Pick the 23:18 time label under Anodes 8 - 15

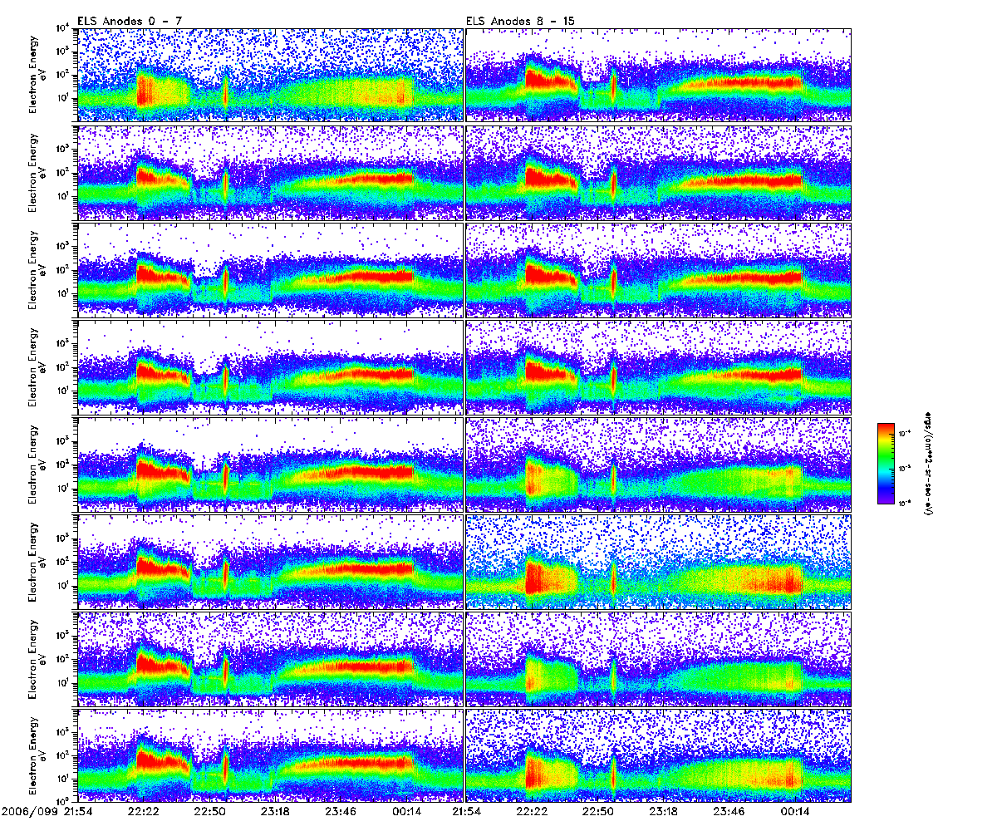(x=663, y=809)
